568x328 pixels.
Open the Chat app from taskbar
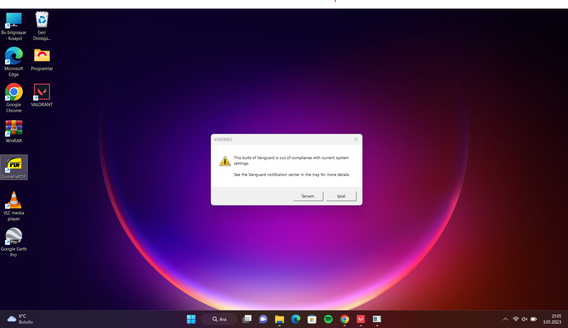pyautogui.click(x=263, y=319)
